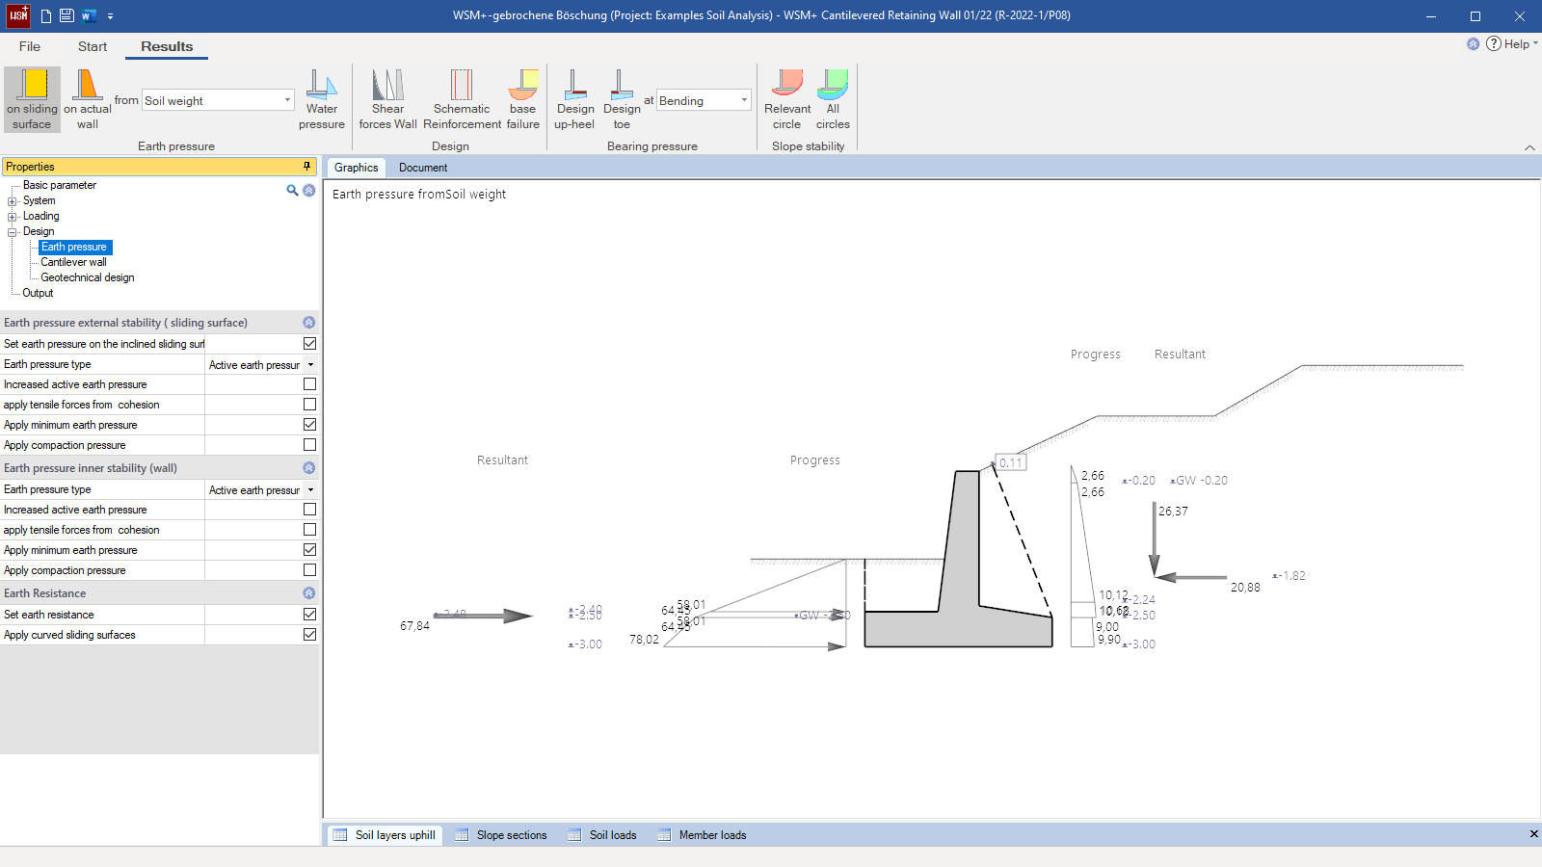1542x867 pixels.
Task: Collapse the ribbon using the chevron
Action: click(1529, 147)
